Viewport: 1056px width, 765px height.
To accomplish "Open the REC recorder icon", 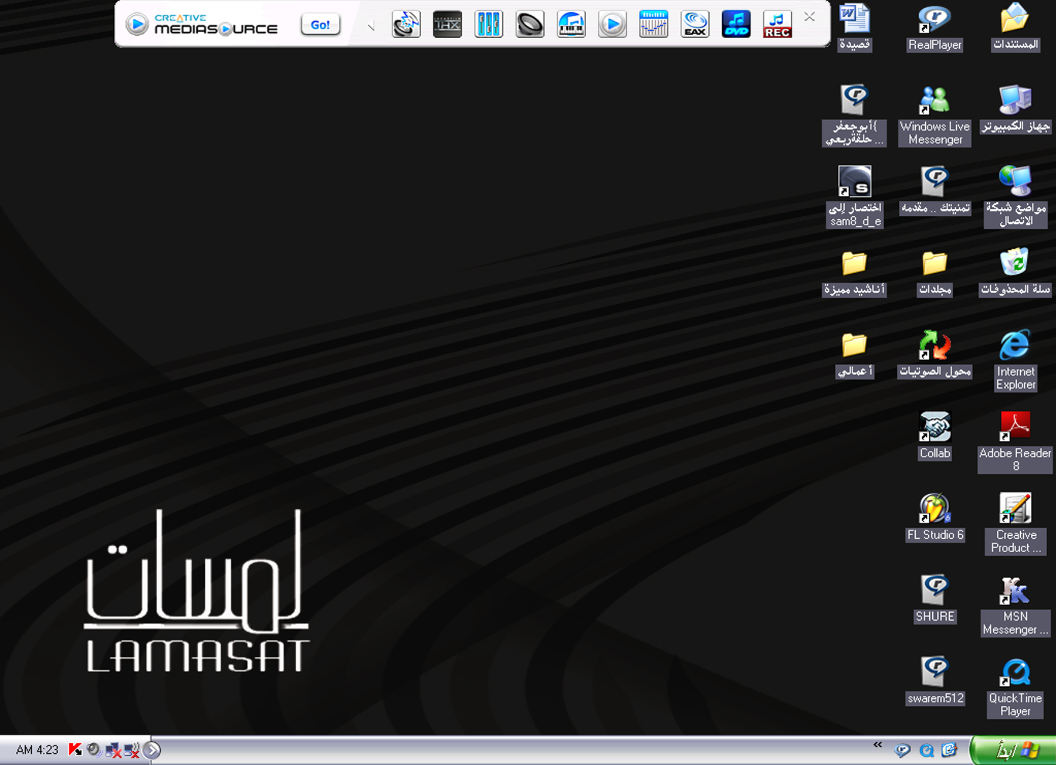I will point(777,25).
